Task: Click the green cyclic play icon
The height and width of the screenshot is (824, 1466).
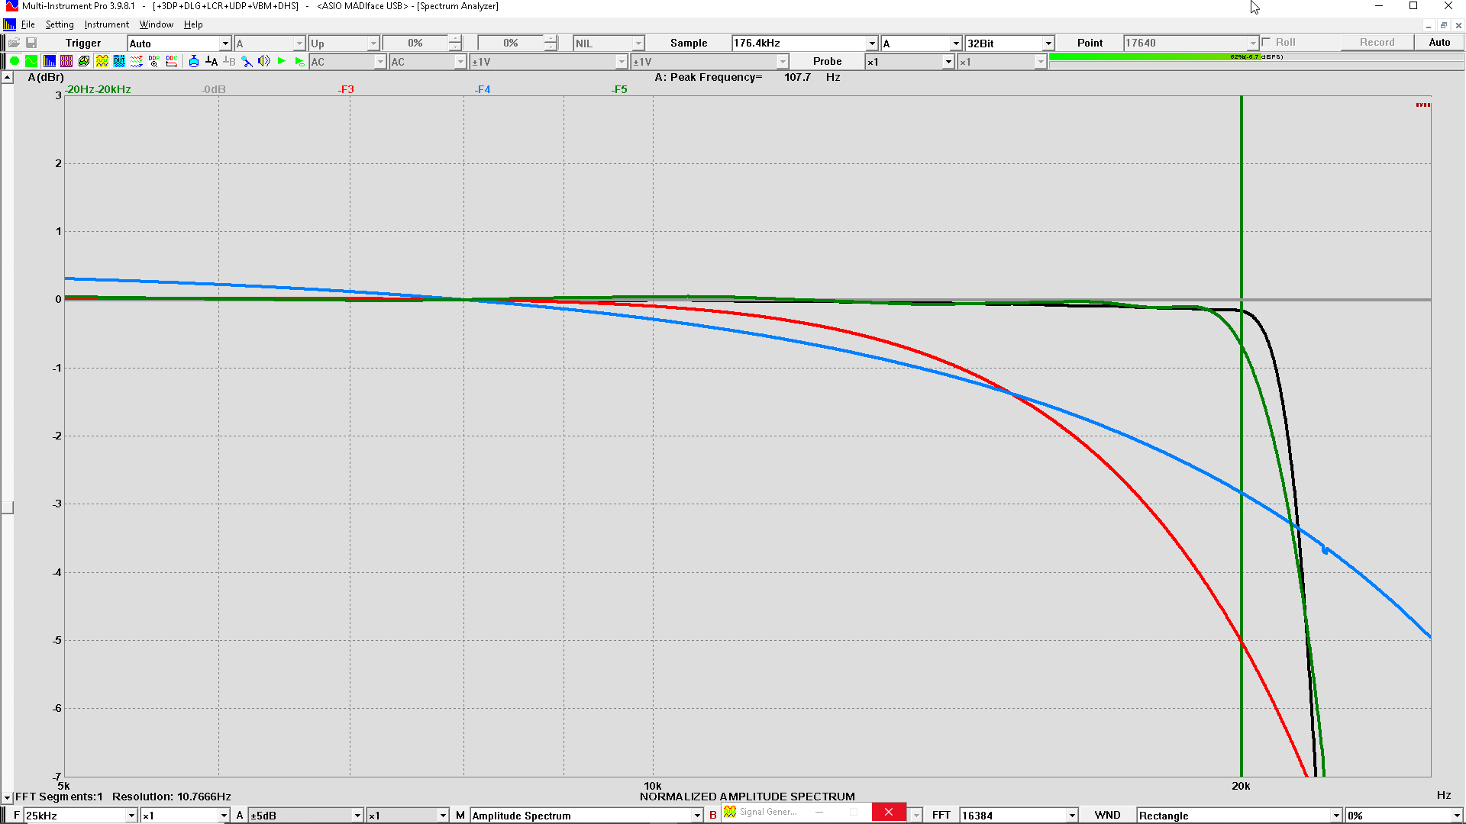Action: point(299,61)
